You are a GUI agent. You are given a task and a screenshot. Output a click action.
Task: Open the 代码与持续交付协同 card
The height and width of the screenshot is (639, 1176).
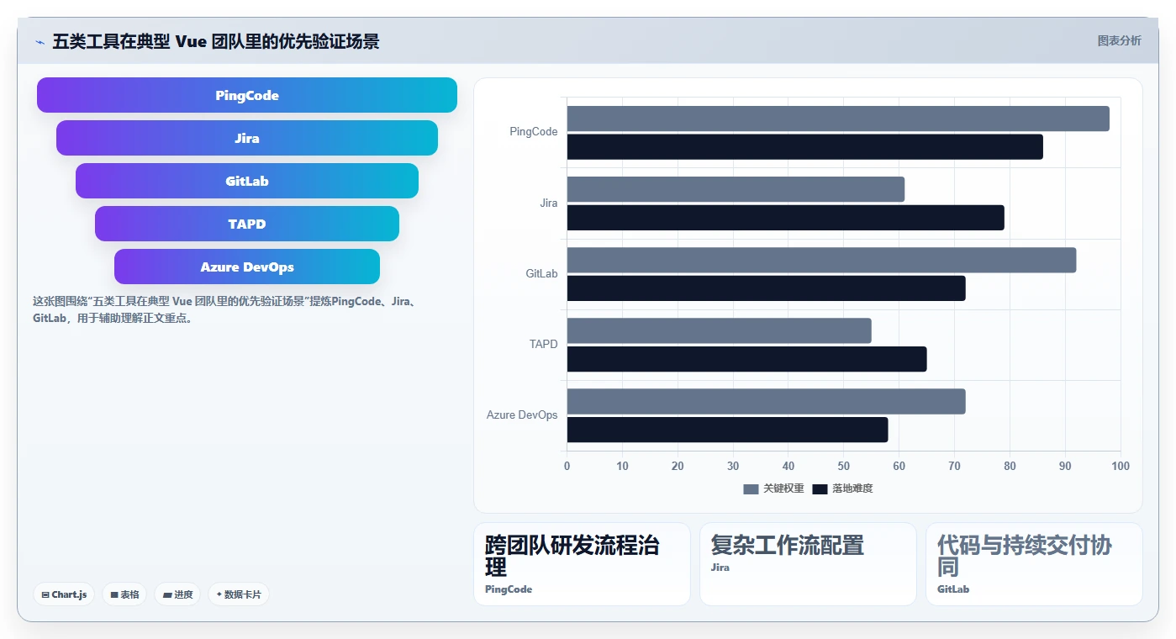pyautogui.click(x=1034, y=564)
